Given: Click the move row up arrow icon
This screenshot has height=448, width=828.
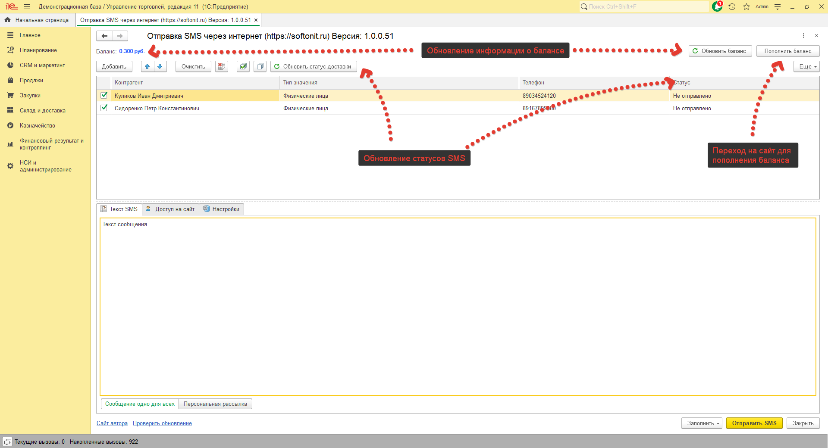Looking at the screenshot, I should pos(147,66).
